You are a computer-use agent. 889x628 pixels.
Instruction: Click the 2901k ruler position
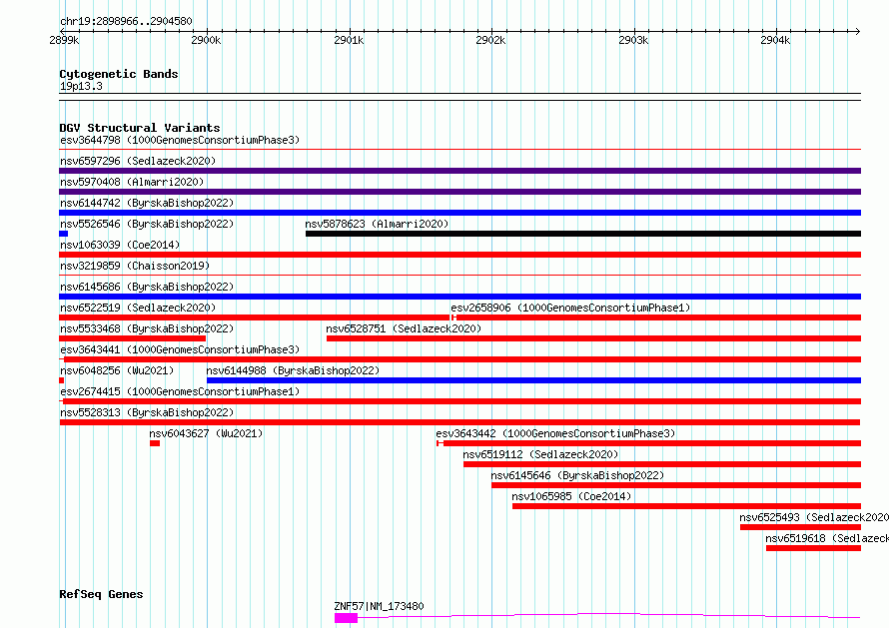tap(349, 40)
